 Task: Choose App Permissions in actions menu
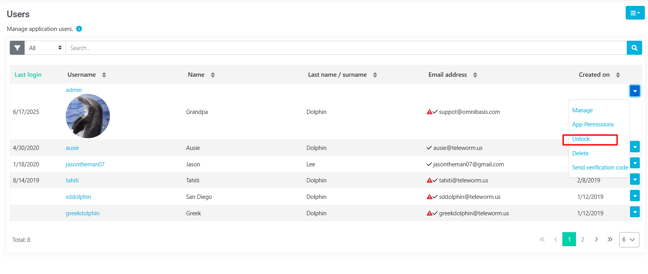pos(593,124)
